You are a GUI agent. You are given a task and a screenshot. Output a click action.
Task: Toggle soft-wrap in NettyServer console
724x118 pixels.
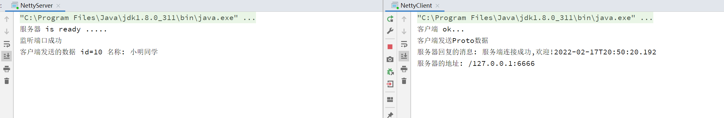click(x=7, y=44)
